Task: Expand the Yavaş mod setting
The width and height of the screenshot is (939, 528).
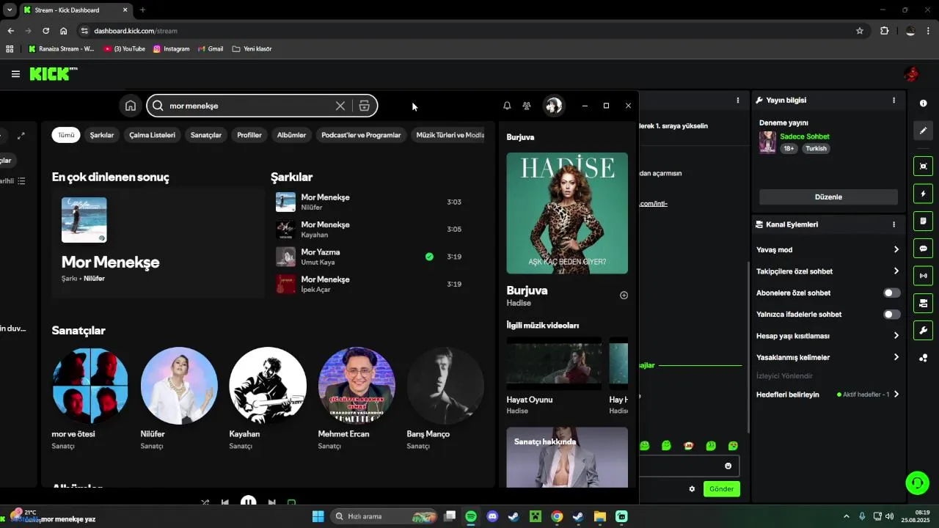Action: tap(827, 250)
